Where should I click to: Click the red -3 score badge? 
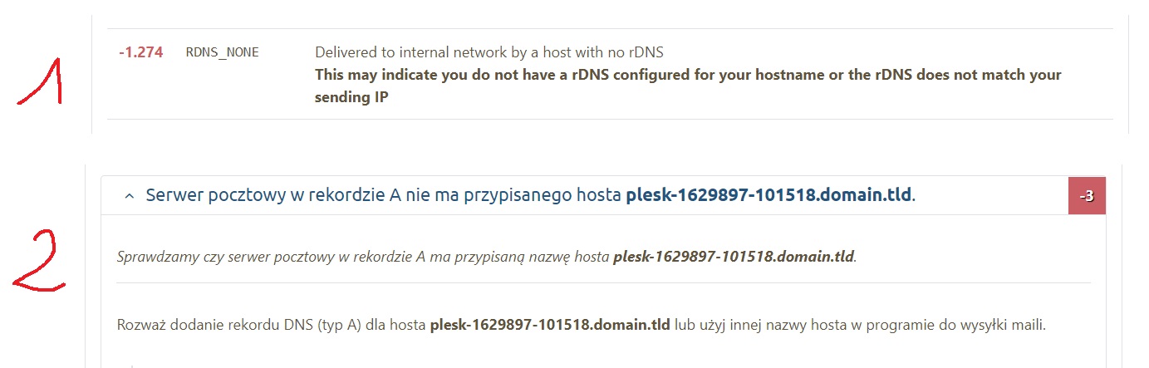tap(1087, 196)
